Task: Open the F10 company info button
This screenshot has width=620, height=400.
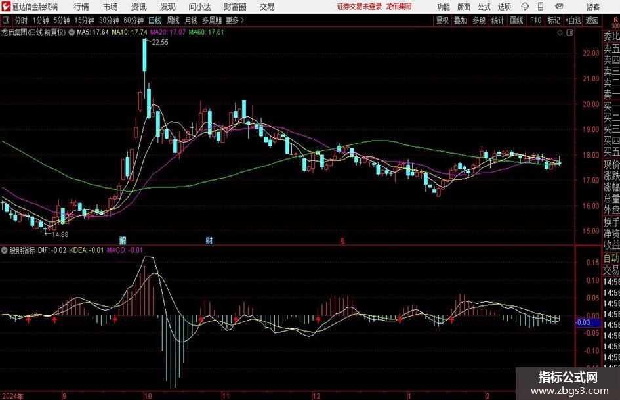Action: coord(535,20)
